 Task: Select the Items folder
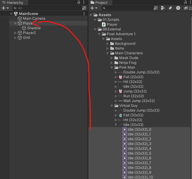click(x=120, y=48)
